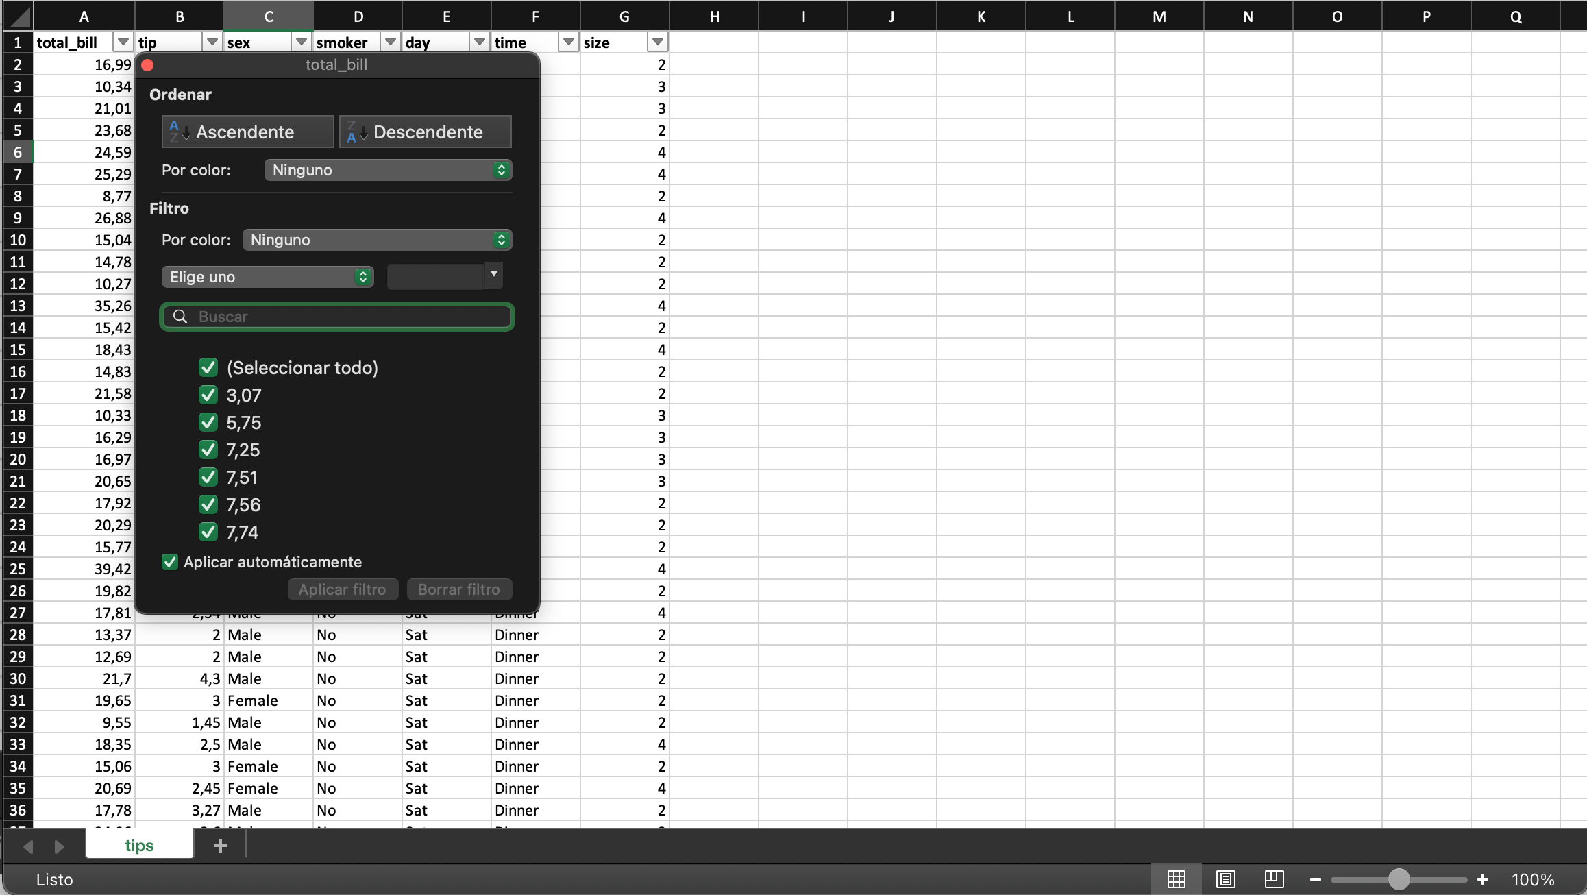
Task: Click cell with total_bill 16,99
Action: (84, 64)
